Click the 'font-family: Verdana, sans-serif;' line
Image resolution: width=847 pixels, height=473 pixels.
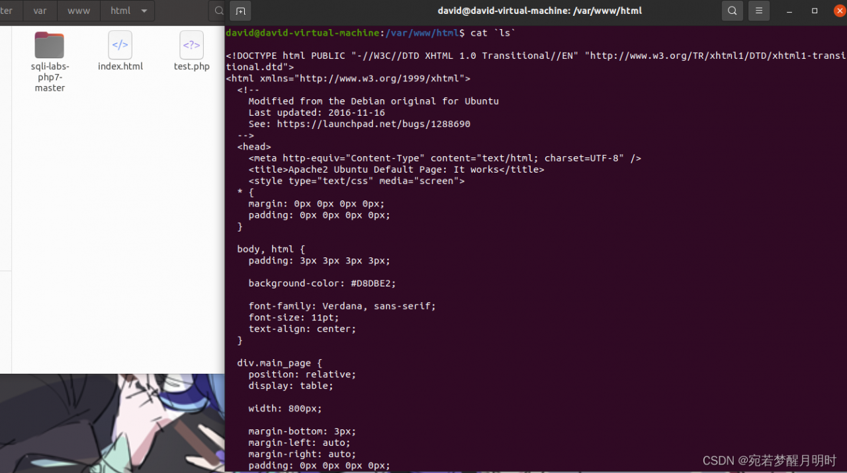click(x=342, y=306)
